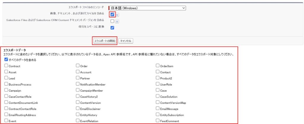Check the Partner checkbox
Viewport: 304px width, 124px height.
click(x=78, y=78)
